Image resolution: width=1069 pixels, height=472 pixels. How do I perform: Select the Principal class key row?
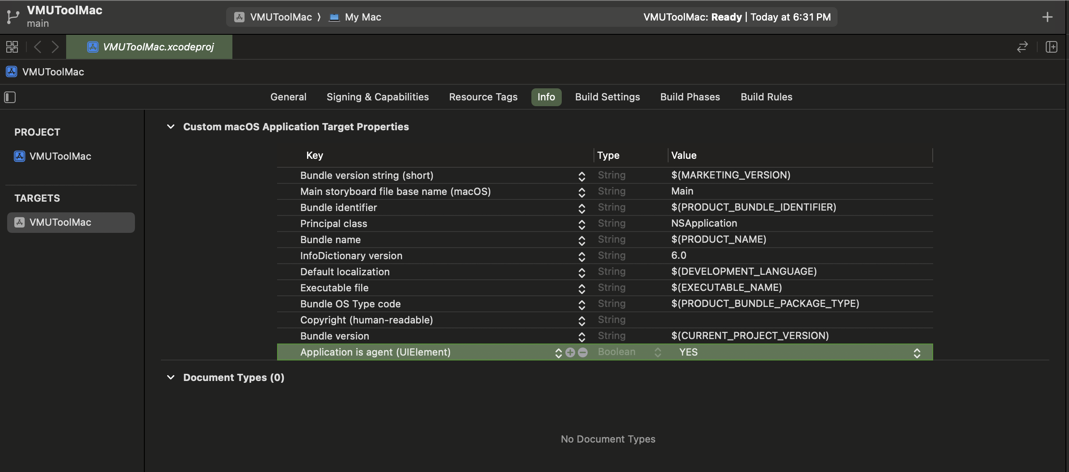[x=333, y=224]
